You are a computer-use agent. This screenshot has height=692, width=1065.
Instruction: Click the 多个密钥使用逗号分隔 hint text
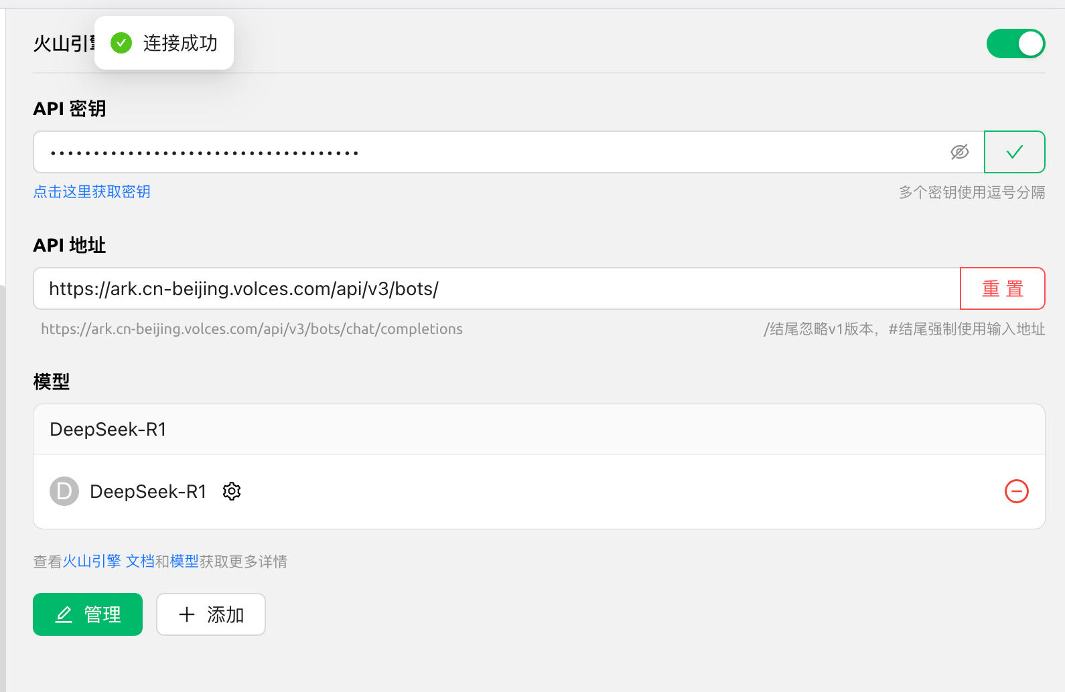(x=972, y=193)
